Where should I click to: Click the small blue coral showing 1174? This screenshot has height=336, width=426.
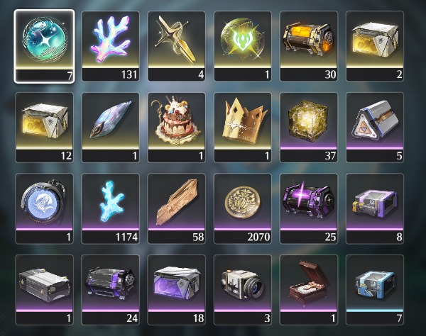(110, 208)
